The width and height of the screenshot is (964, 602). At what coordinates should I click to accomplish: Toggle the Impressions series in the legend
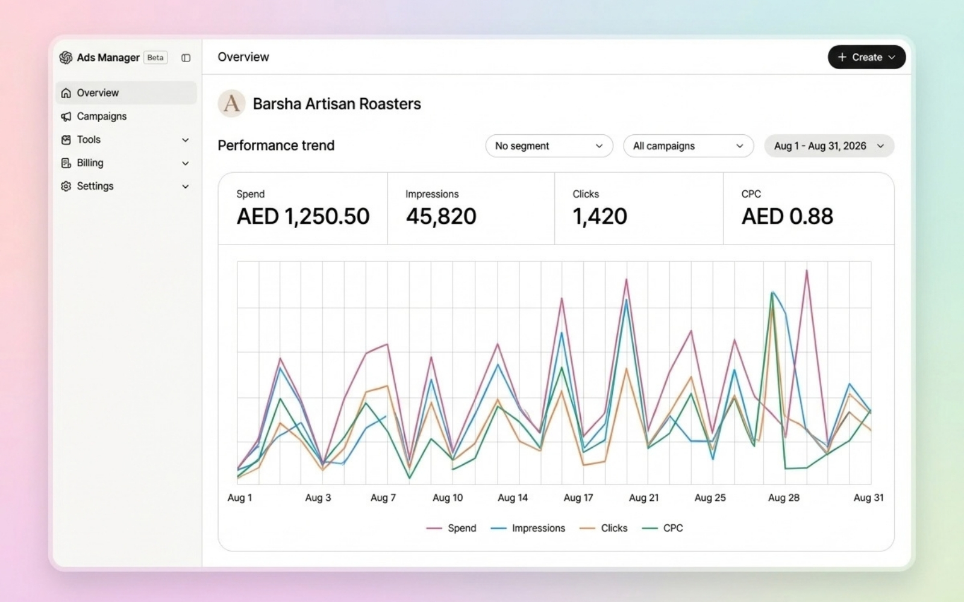pos(528,528)
